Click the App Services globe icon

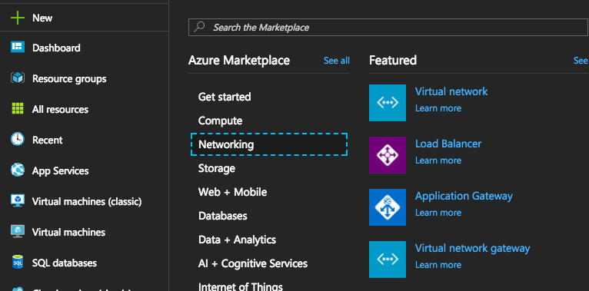point(18,170)
